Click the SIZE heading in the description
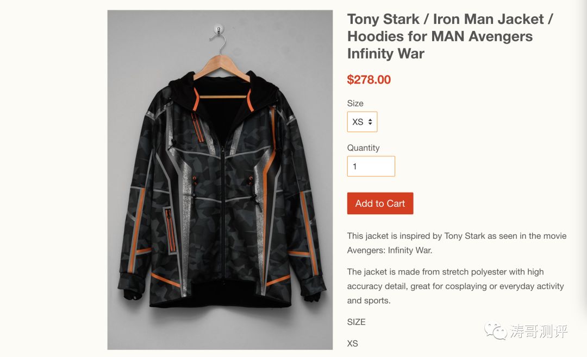 356,322
